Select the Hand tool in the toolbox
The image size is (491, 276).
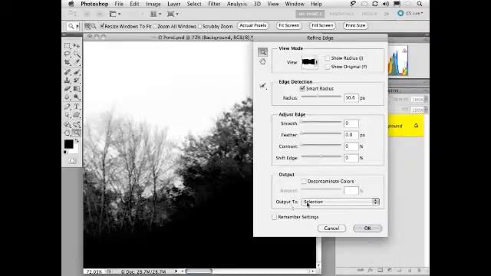click(68, 133)
